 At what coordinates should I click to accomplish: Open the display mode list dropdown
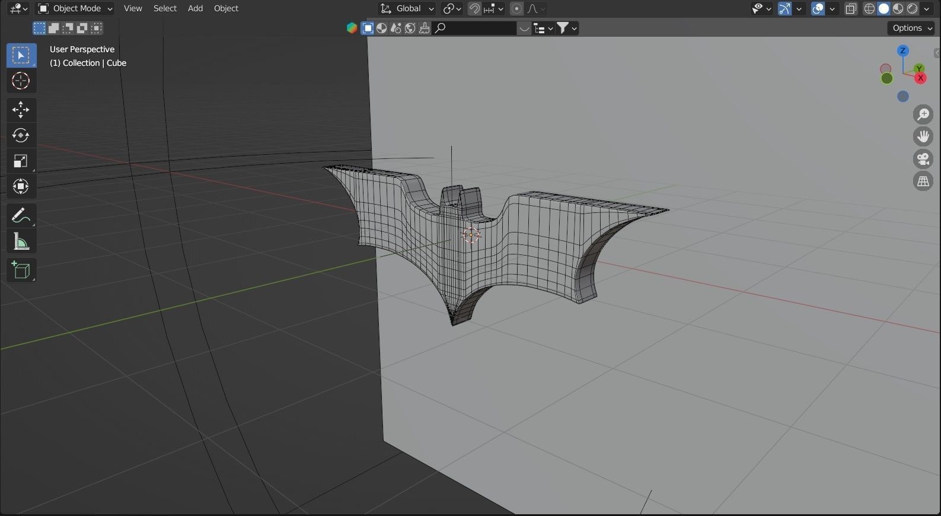click(544, 28)
